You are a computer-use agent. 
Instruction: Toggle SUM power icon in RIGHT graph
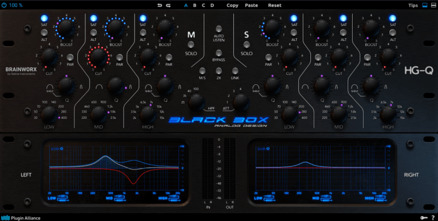click(x=268, y=149)
